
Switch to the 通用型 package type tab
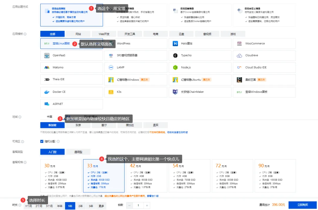(78, 152)
